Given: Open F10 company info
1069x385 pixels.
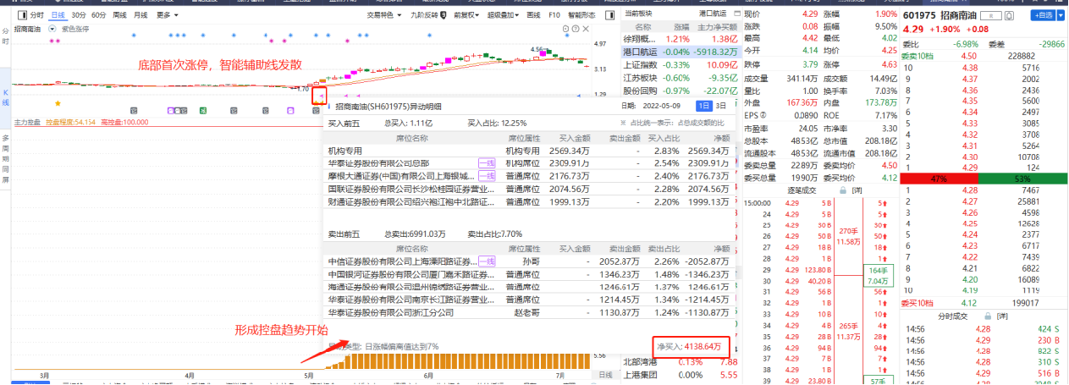Looking at the screenshot, I should click(x=554, y=15).
